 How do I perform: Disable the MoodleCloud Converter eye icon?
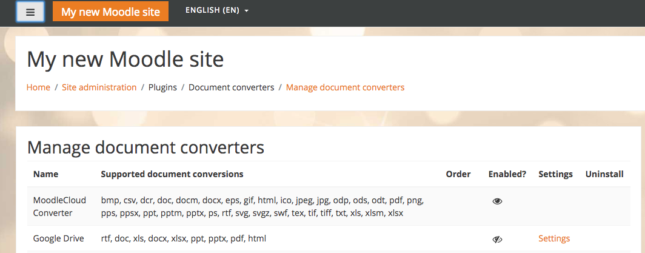[x=497, y=201]
